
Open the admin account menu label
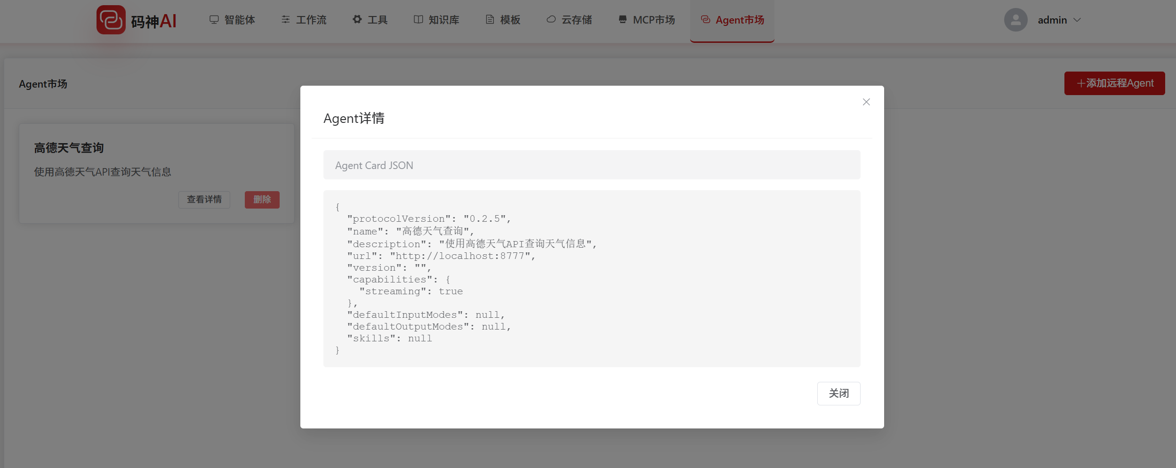point(1052,20)
